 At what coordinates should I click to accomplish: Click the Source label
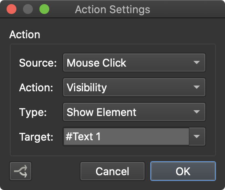click(x=38, y=63)
